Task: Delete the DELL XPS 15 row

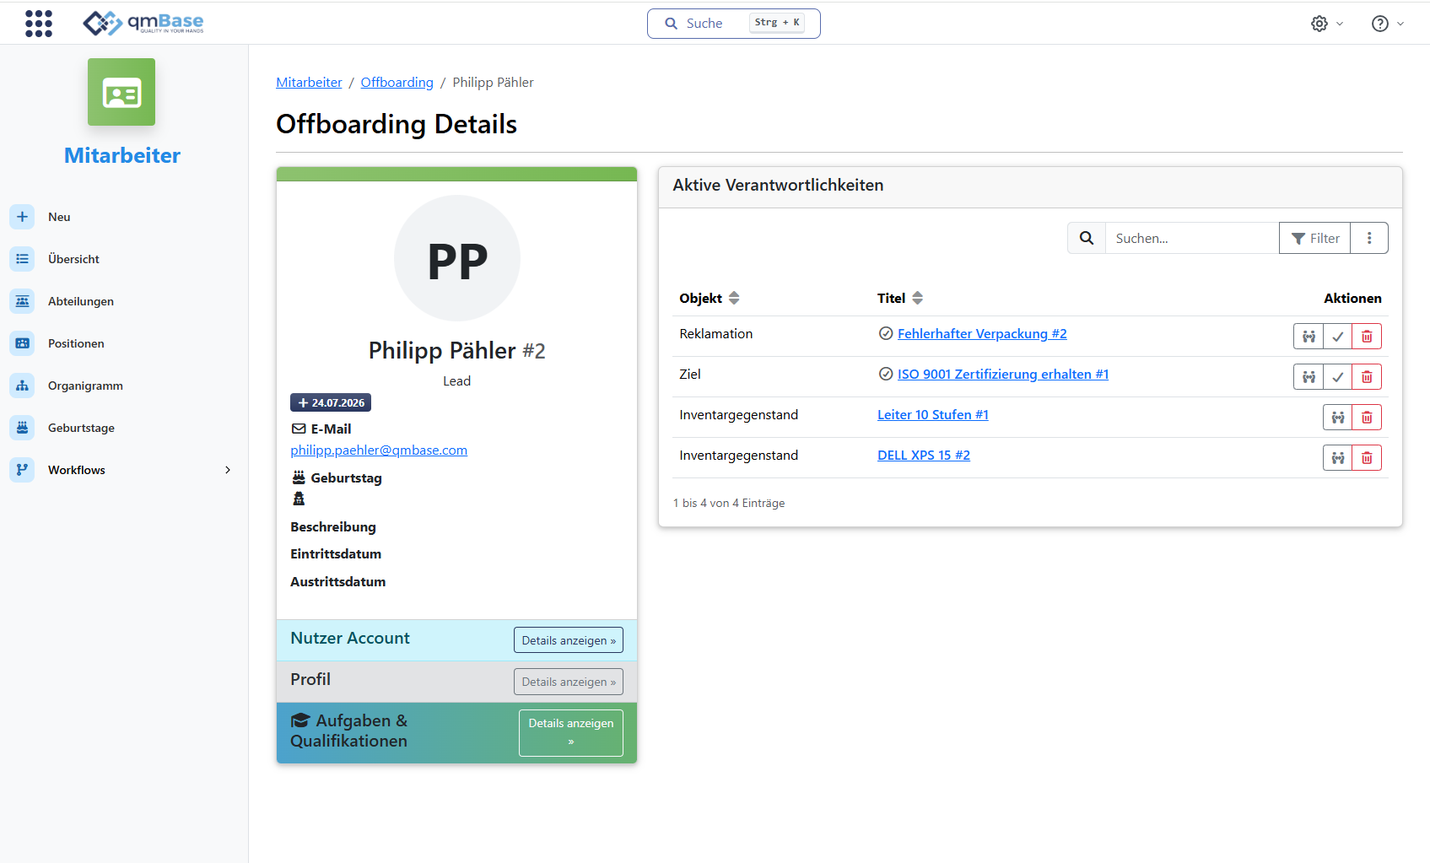Action: 1367,458
